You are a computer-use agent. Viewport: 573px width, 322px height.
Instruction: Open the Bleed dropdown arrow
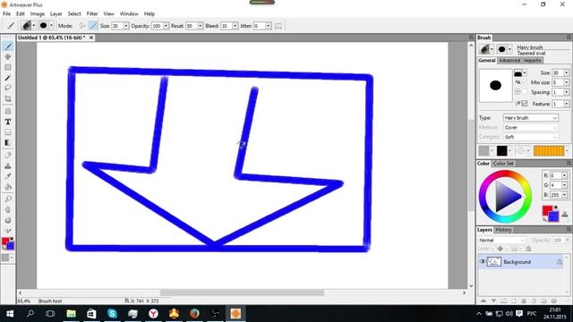point(235,26)
